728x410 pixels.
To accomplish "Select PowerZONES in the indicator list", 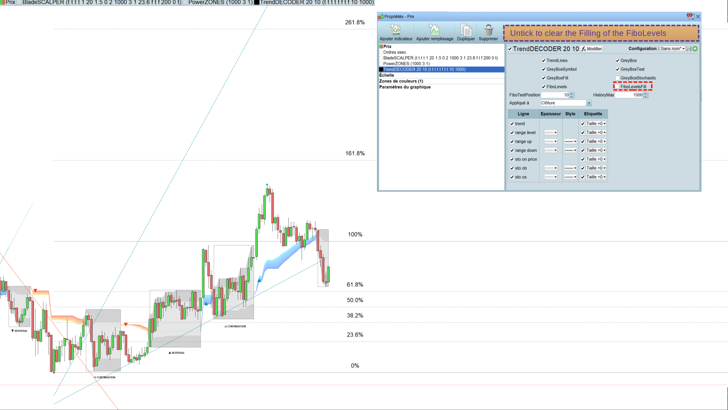I will [x=406, y=64].
